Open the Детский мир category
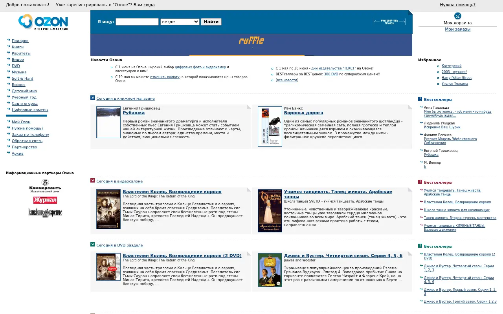 pyautogui.click(x=24, y=91)
